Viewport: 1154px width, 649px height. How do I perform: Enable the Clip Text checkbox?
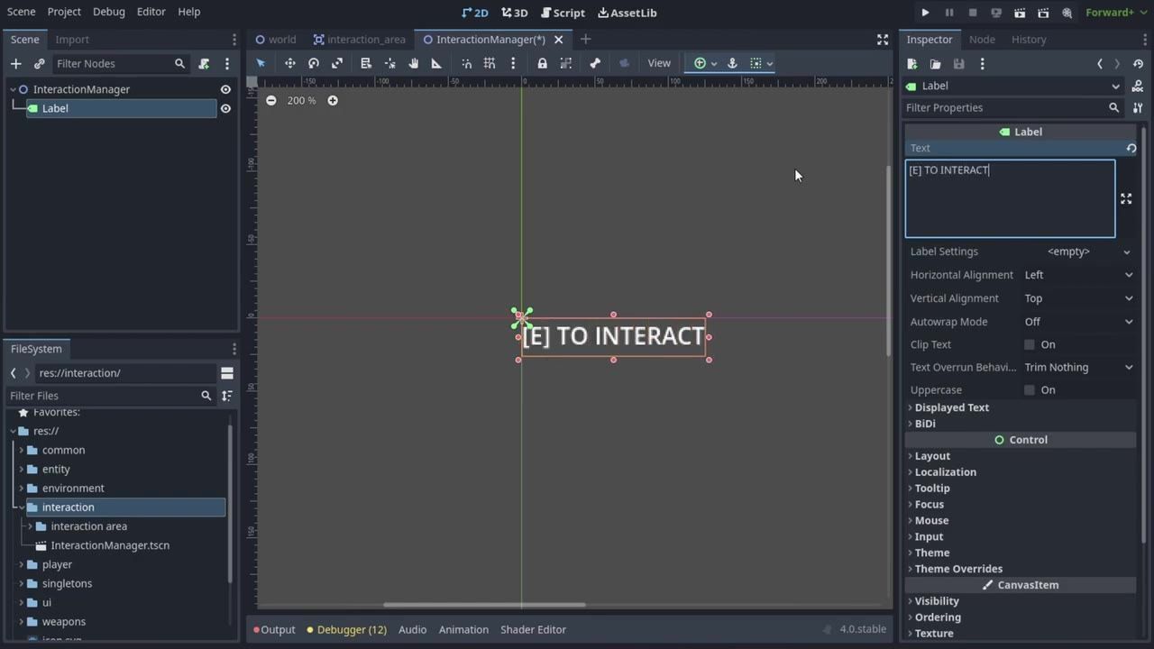click(x=1030, y=344)
